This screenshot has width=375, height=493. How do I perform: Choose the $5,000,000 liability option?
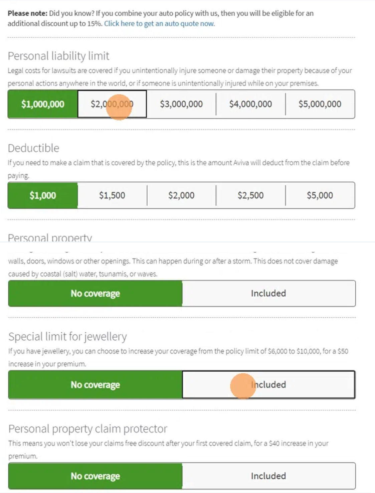320,104
